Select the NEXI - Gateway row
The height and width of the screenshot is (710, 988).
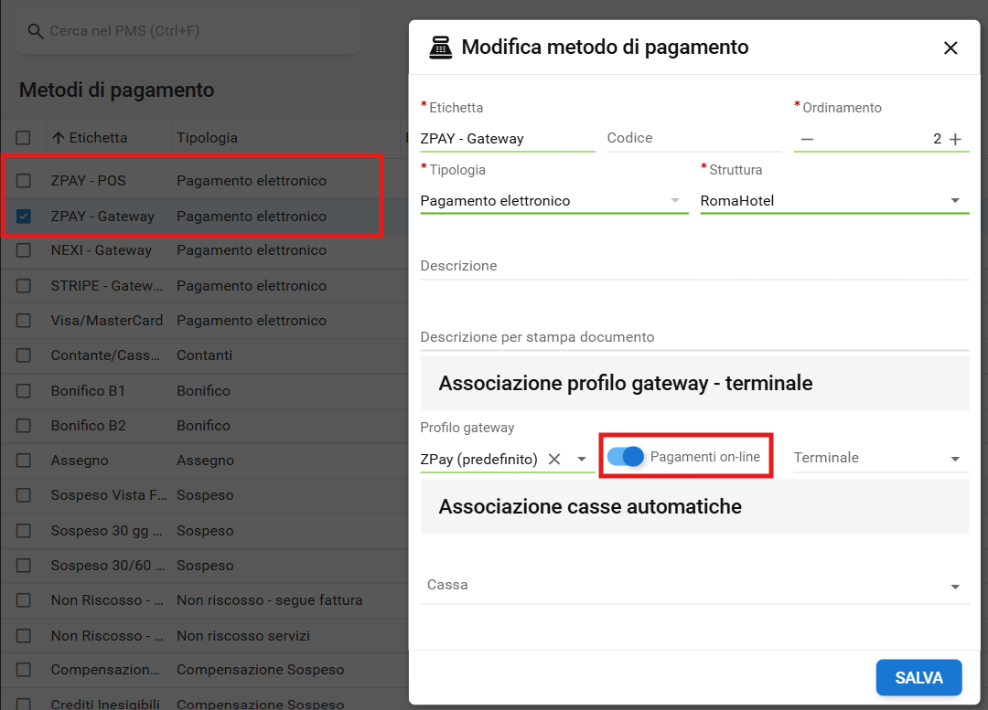click(x=101, y=250)
